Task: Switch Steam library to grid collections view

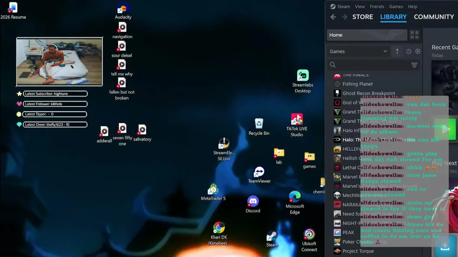Action: pos(414,35)
